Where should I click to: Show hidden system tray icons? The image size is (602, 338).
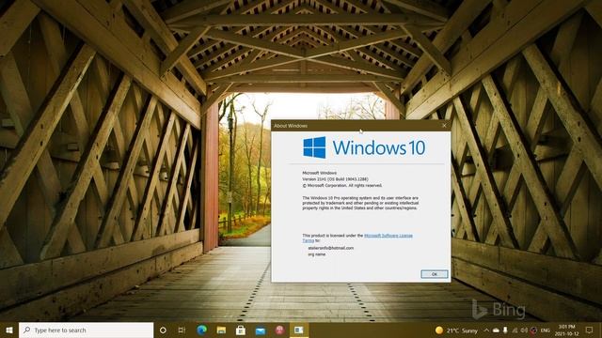click(x=486, y=330)
